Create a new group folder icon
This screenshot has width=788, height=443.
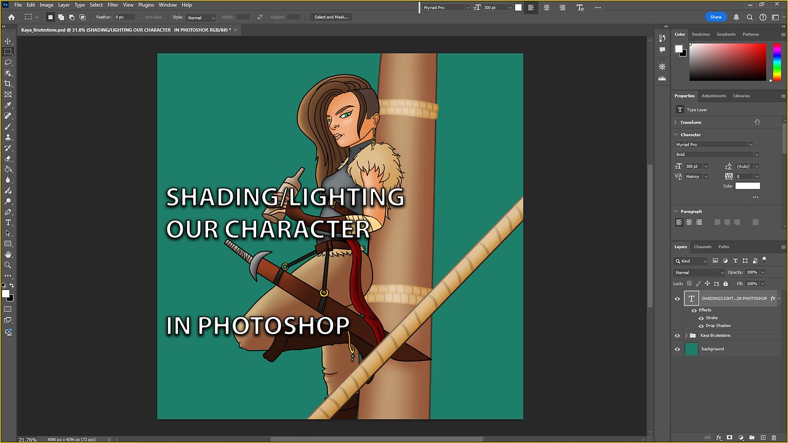(x=752, y=437)
